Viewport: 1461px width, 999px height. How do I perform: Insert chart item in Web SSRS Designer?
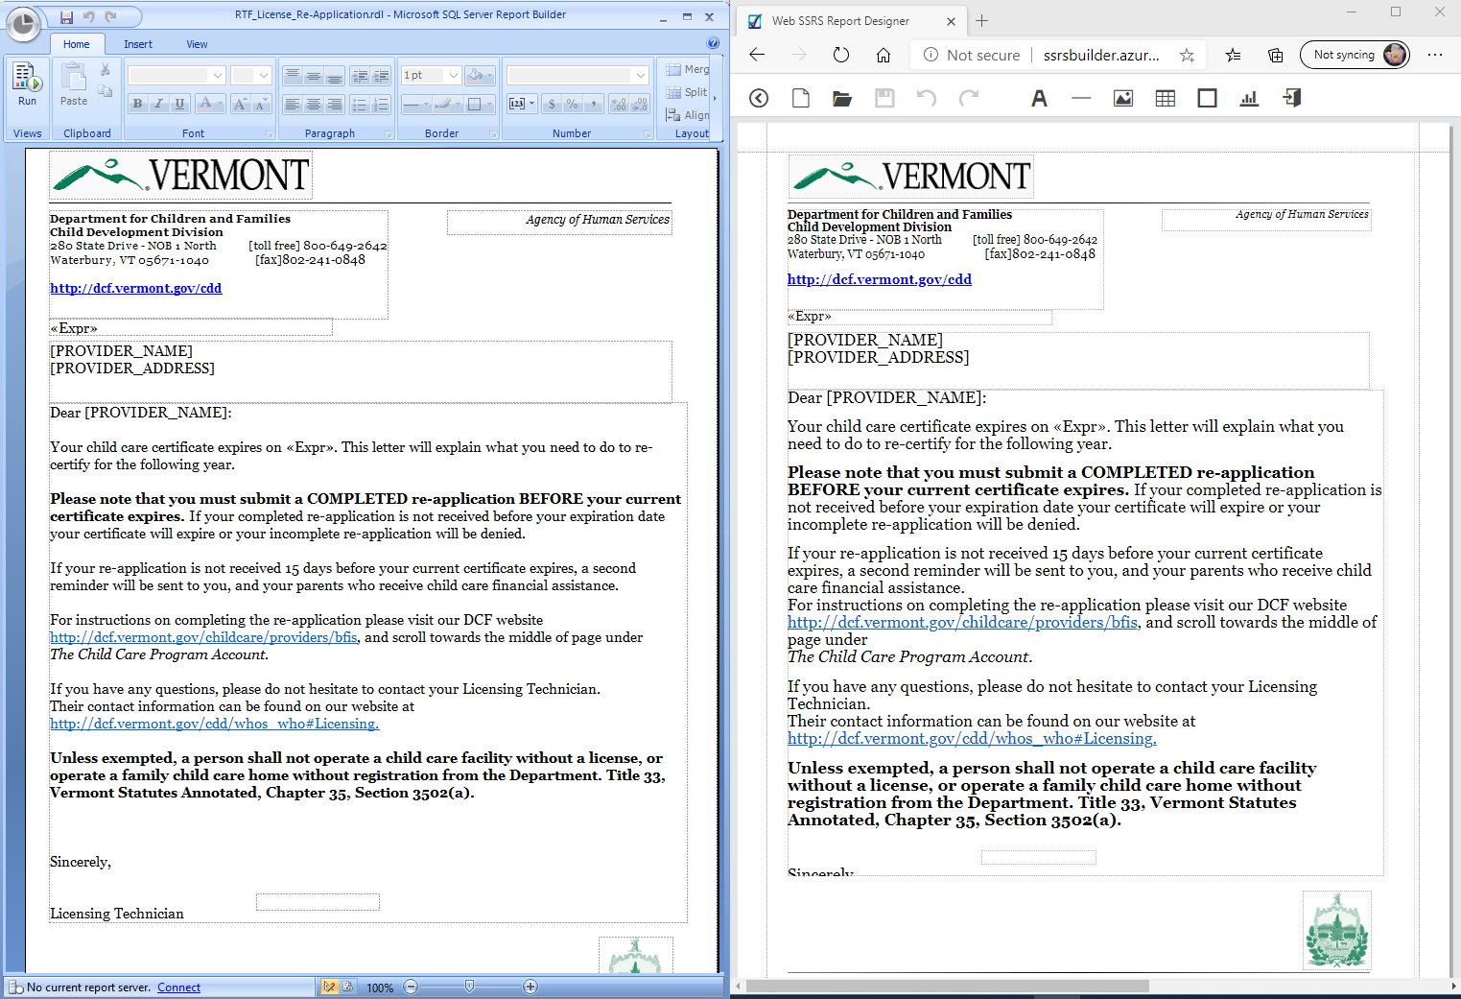point(1249,98)
